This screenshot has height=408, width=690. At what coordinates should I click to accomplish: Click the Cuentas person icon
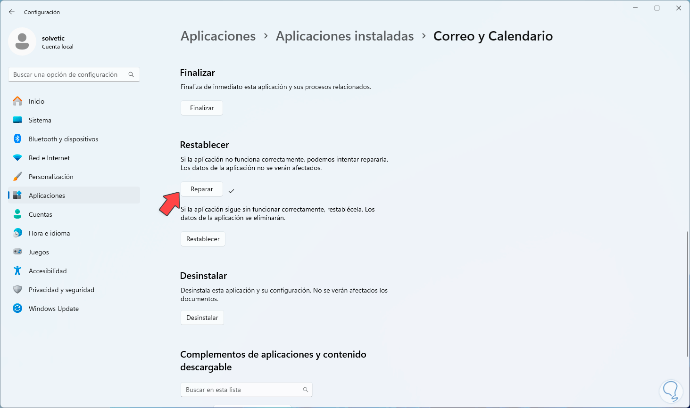17,214
